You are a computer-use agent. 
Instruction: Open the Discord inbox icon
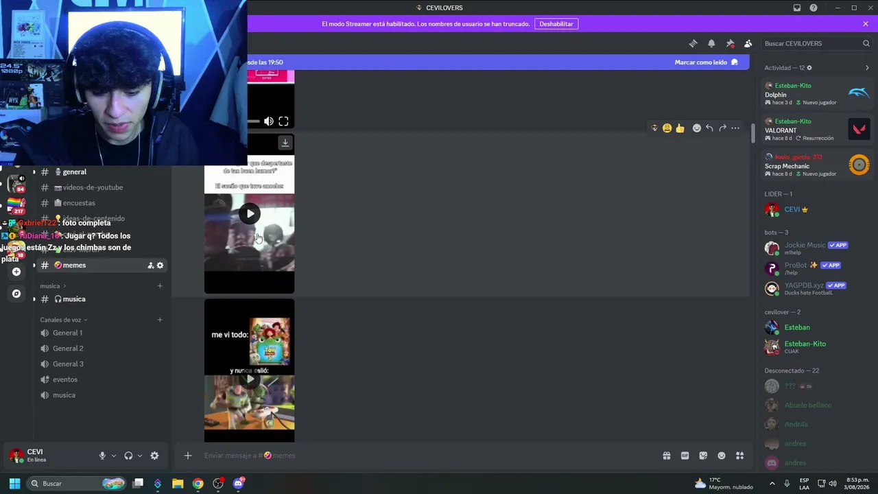[x=797, y=8]
